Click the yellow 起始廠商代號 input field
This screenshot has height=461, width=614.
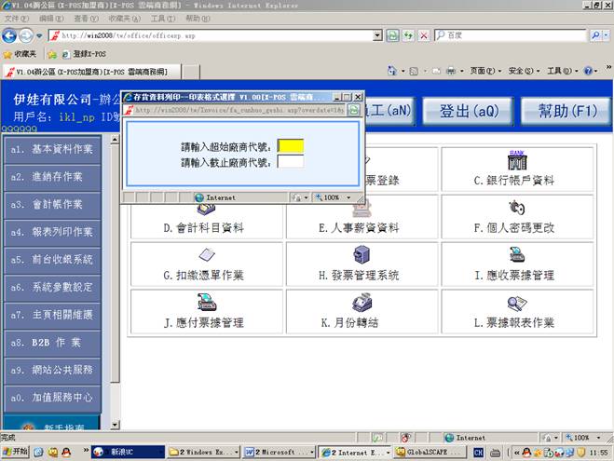coord(291,145)
